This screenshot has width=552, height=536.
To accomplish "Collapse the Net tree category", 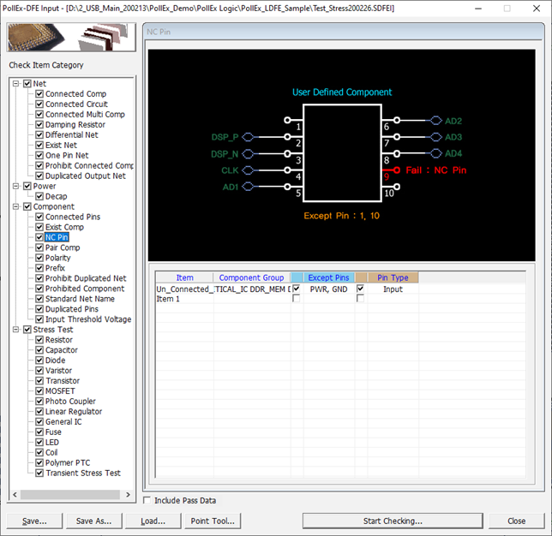I will (x=15, y=84).
